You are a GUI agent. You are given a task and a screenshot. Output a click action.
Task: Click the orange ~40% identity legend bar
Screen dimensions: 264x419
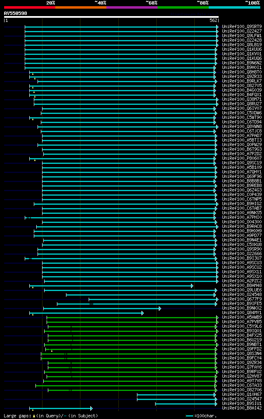point(81,7)
